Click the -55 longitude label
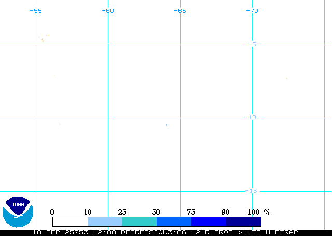The width and height of the screenshot is (332, 236). (35, 11)
